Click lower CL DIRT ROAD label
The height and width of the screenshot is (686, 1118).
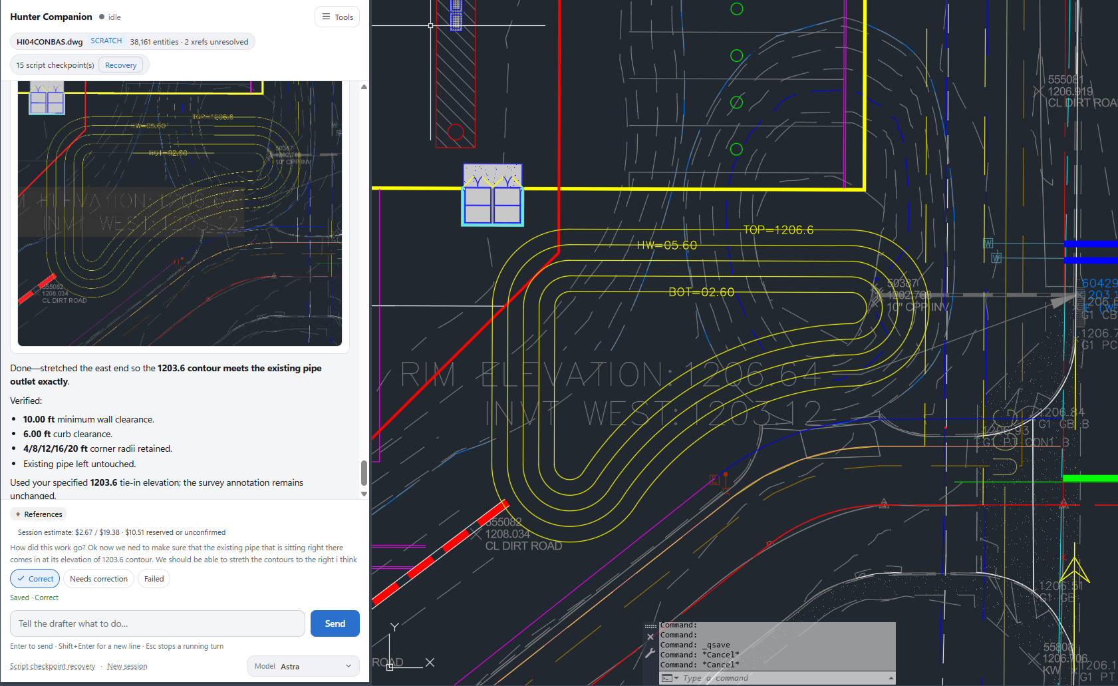point(523,546)
